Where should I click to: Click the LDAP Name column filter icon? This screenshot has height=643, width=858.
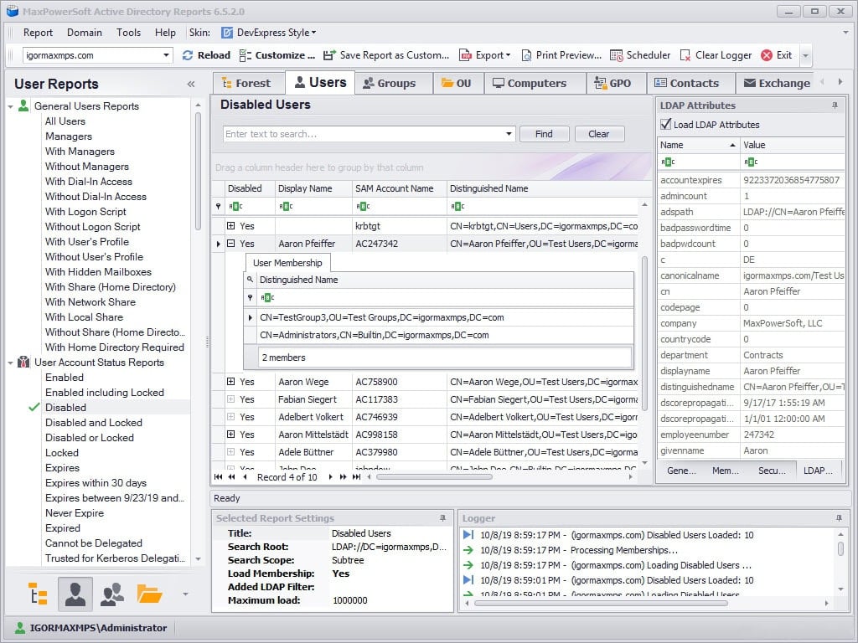pos(668,162)
